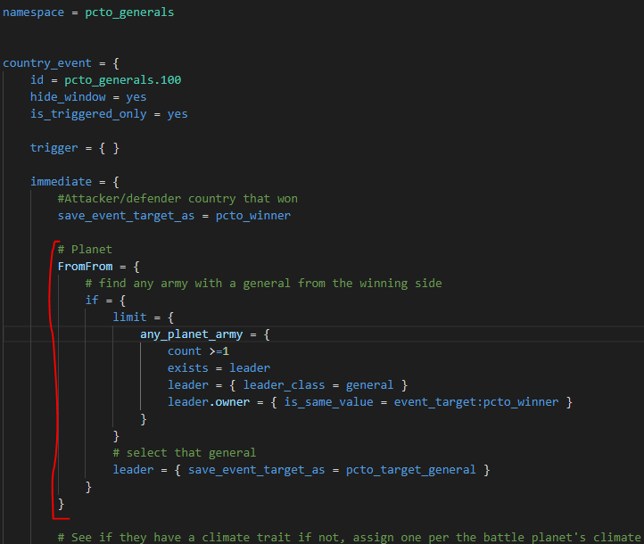Click 'is_same_value' trigger text
Image resolution: width=644 pixels, height=544 pixels.
(x=328, y=402)
